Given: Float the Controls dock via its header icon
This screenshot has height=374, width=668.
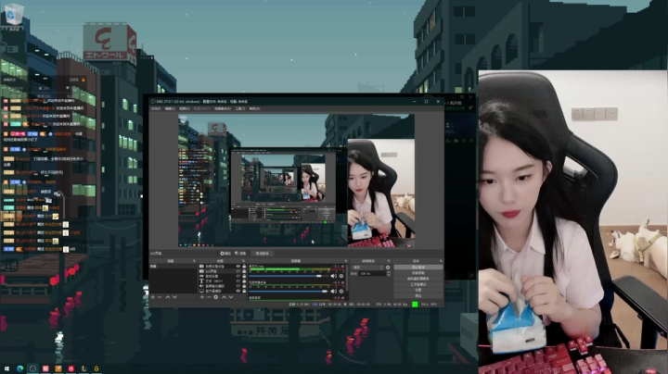Looking at the screenshot, I should pos(441,261).
